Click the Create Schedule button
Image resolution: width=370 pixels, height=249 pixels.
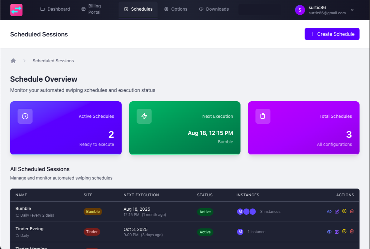(332, 34)
